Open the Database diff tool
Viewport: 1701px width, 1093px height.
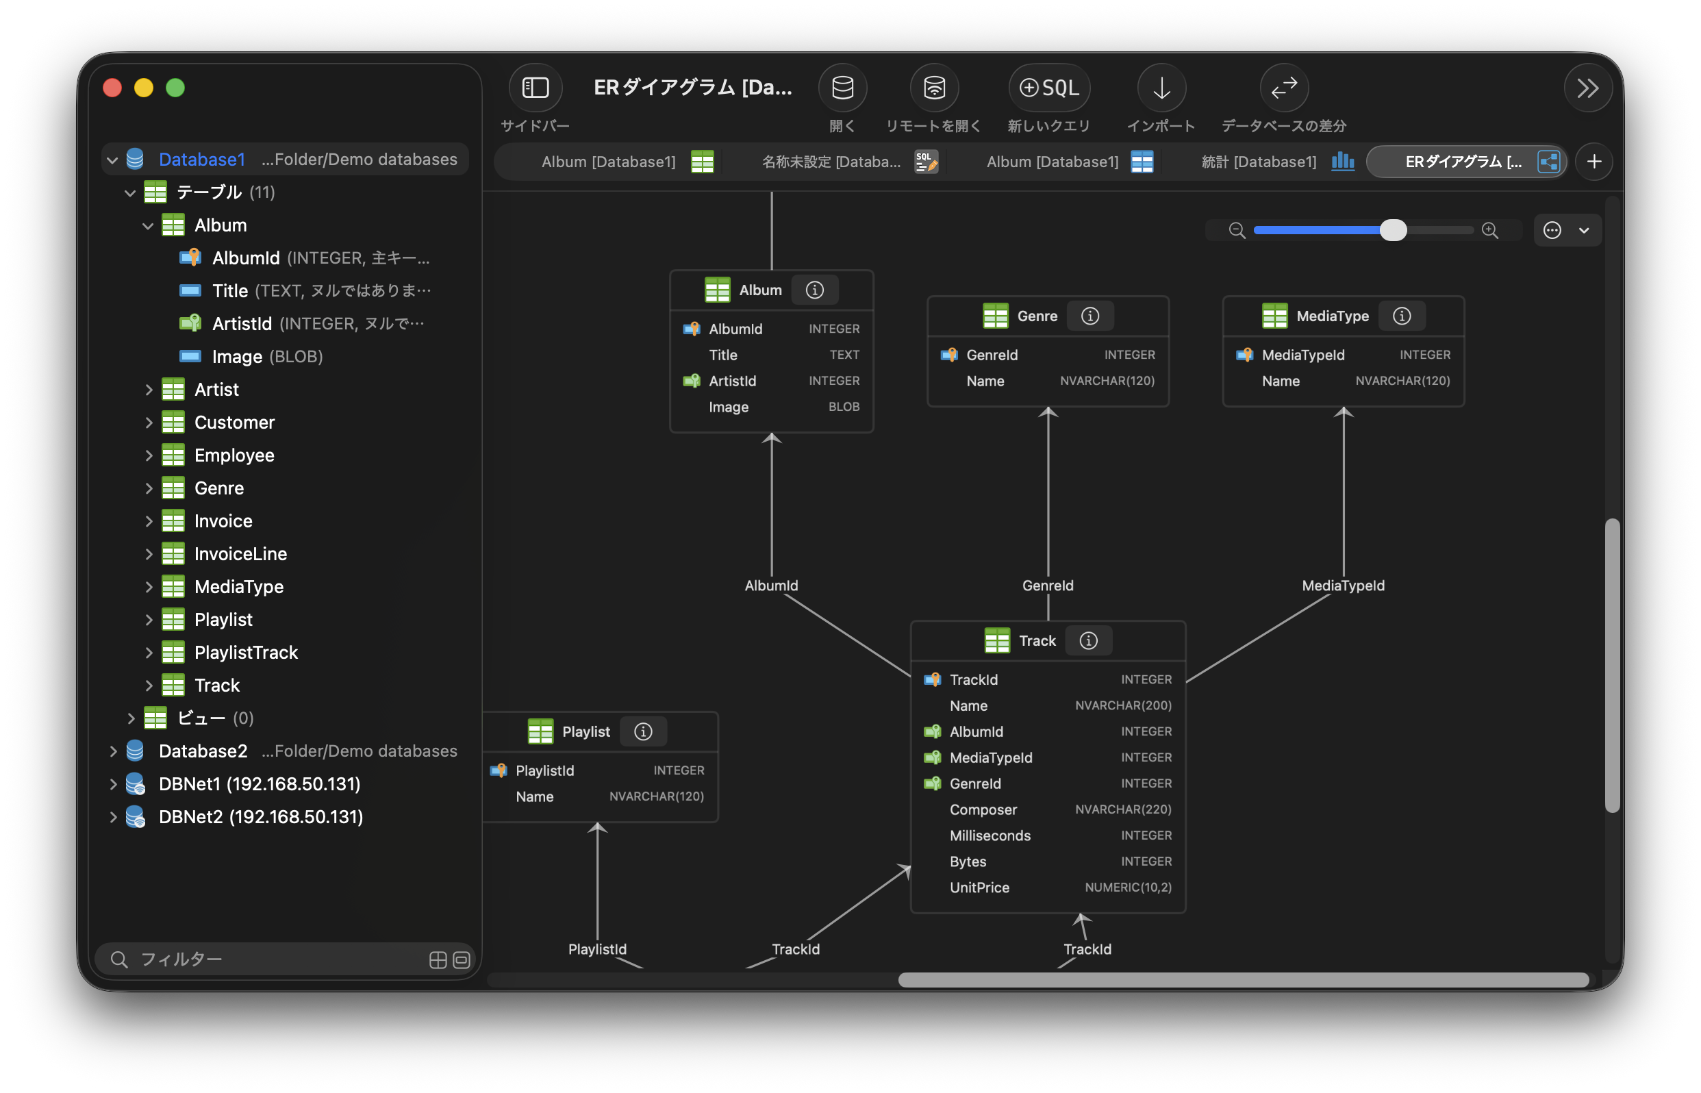1284,88
